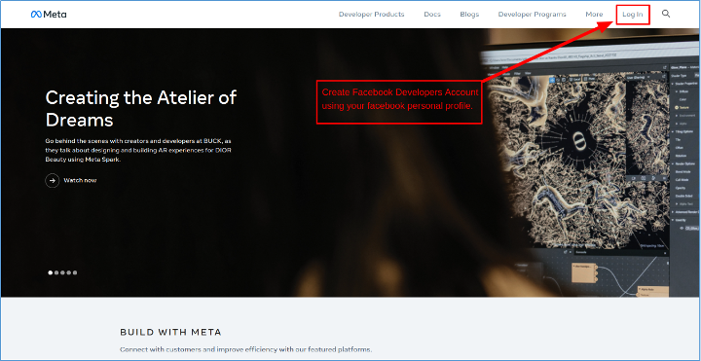
Task: Expand the More menu
Action: point(594,15)
